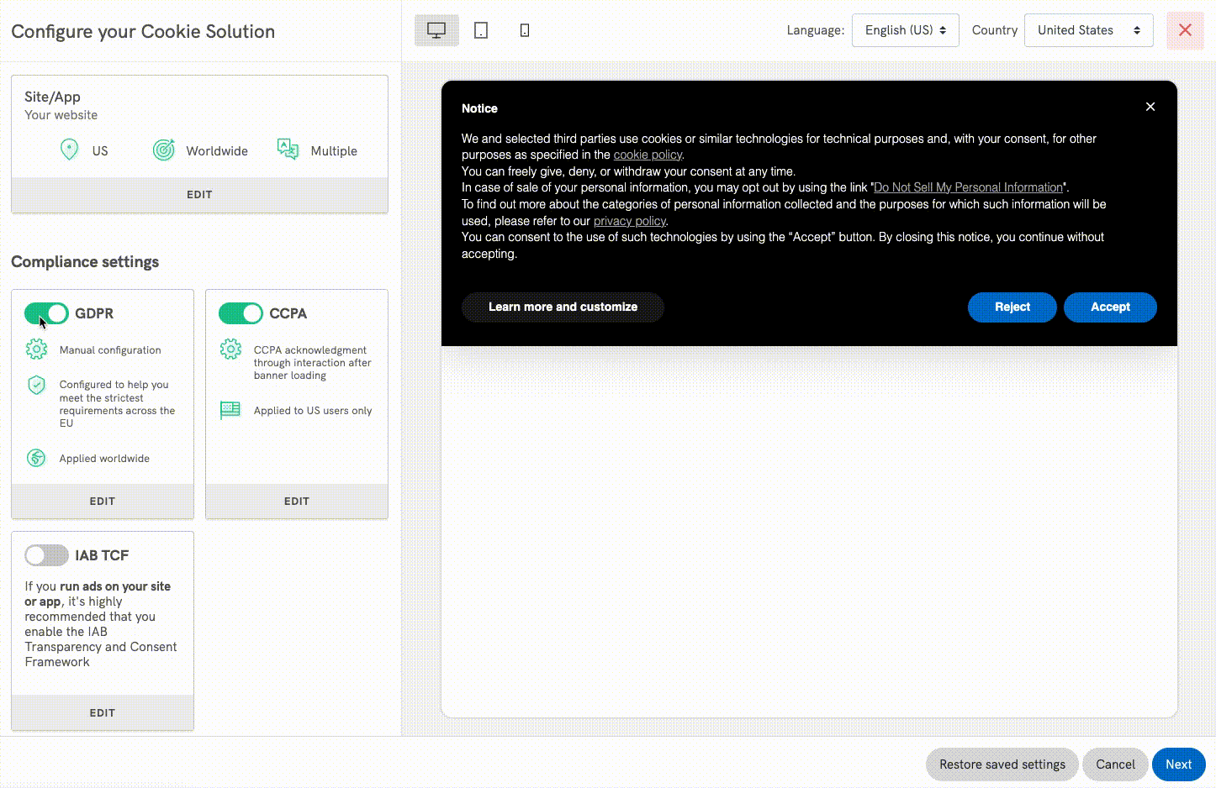Click the Multiple languages icon

point(288,150)
